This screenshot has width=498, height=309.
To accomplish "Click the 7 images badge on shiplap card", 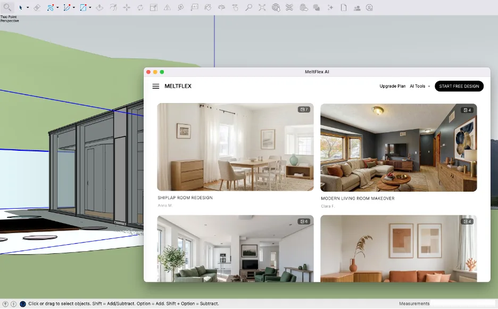I will [304, 109].
